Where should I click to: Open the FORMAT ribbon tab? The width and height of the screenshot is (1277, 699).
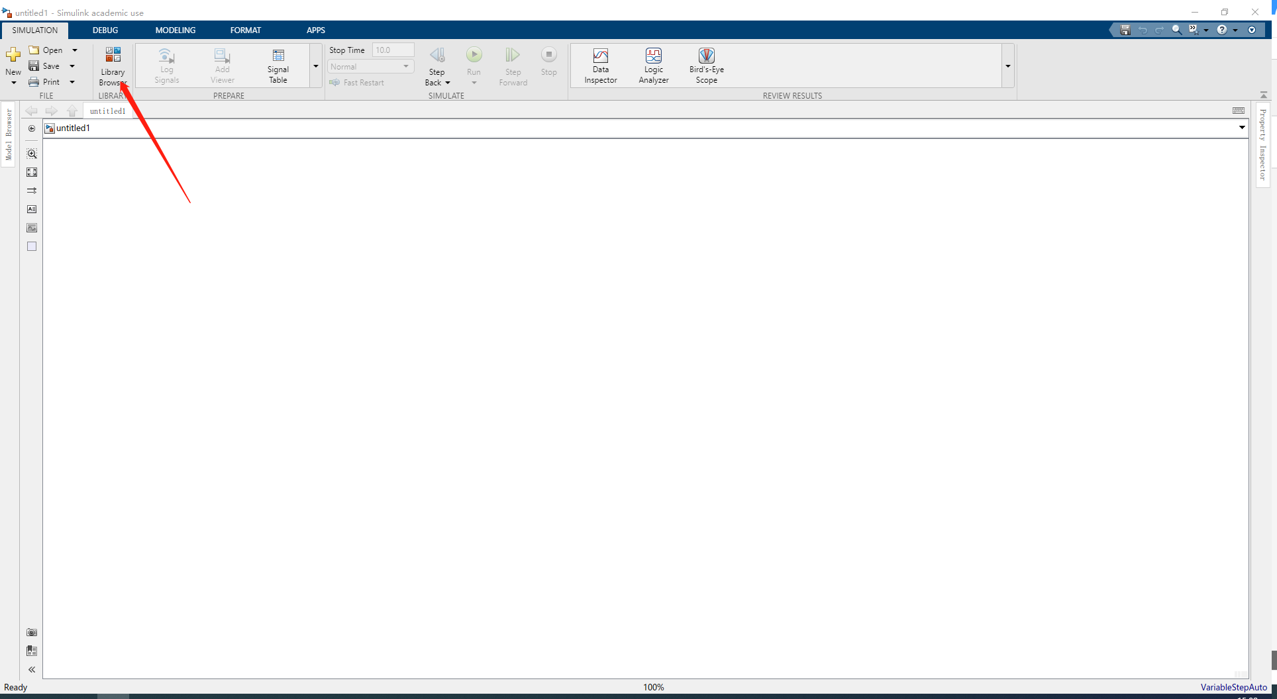[x=246, y=30]
